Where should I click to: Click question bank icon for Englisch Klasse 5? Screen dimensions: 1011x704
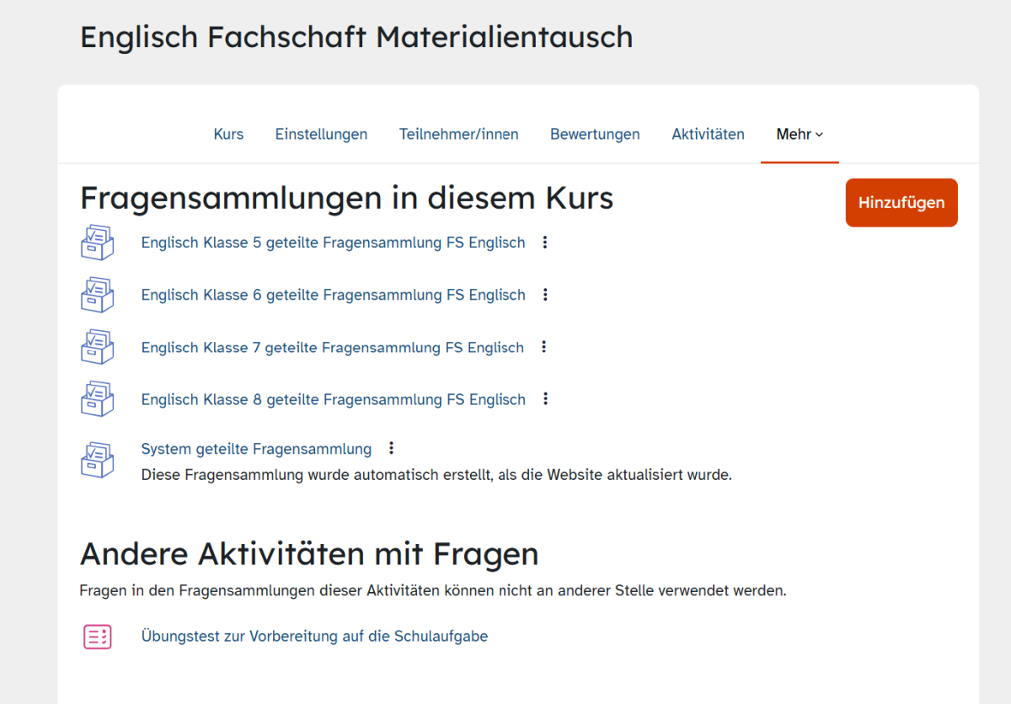coord(97,242)
